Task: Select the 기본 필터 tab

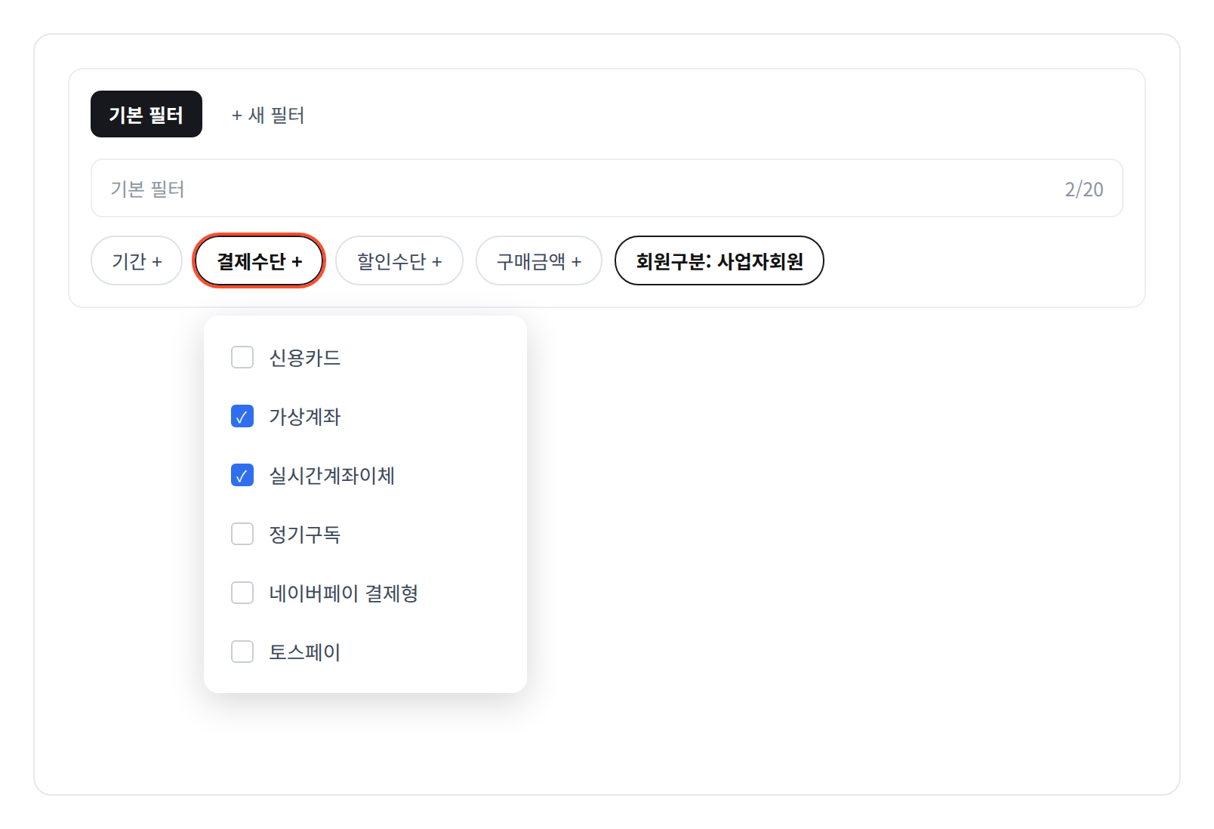Action: 146,114
